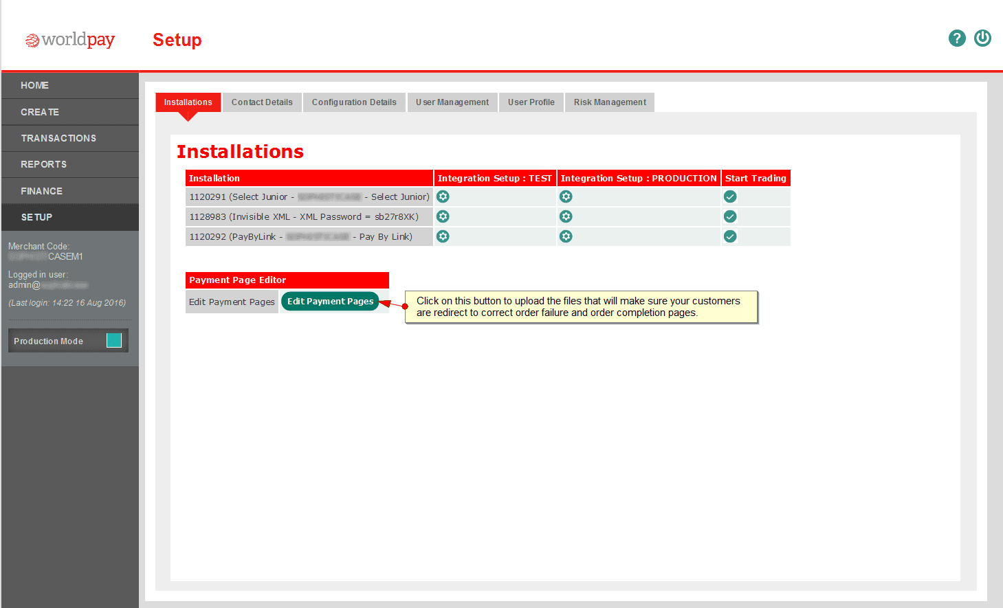Open PRODUCTION integration setup for installation 1120291
1003x608 pixels.
pyautogui.click(x=566, y=196)
